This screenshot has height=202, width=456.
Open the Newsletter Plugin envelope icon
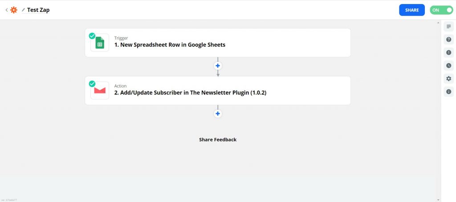[x=100, y=91]
